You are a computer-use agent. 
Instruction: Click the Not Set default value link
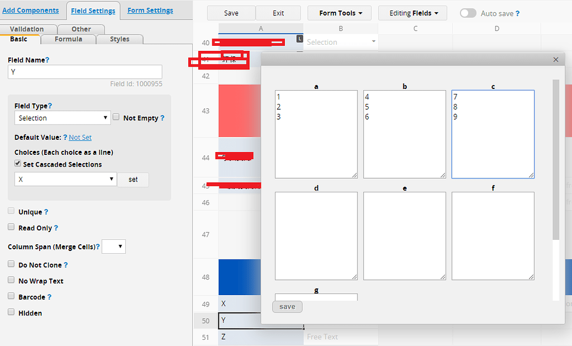(x=79, y=137)
